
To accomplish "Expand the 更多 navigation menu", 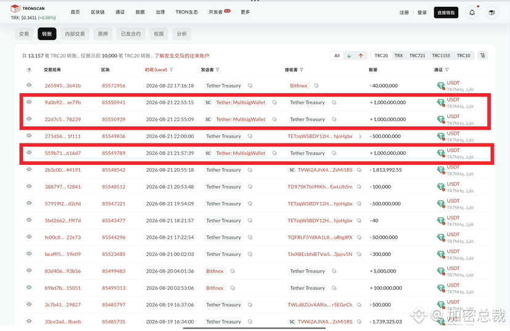I will pos(245,12).
